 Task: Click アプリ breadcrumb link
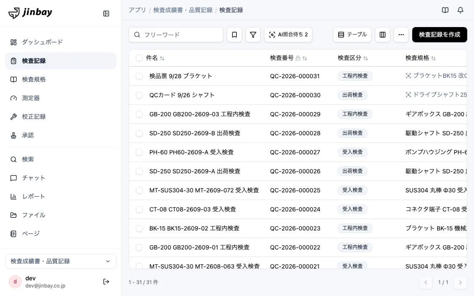click(x=137, y=10)
